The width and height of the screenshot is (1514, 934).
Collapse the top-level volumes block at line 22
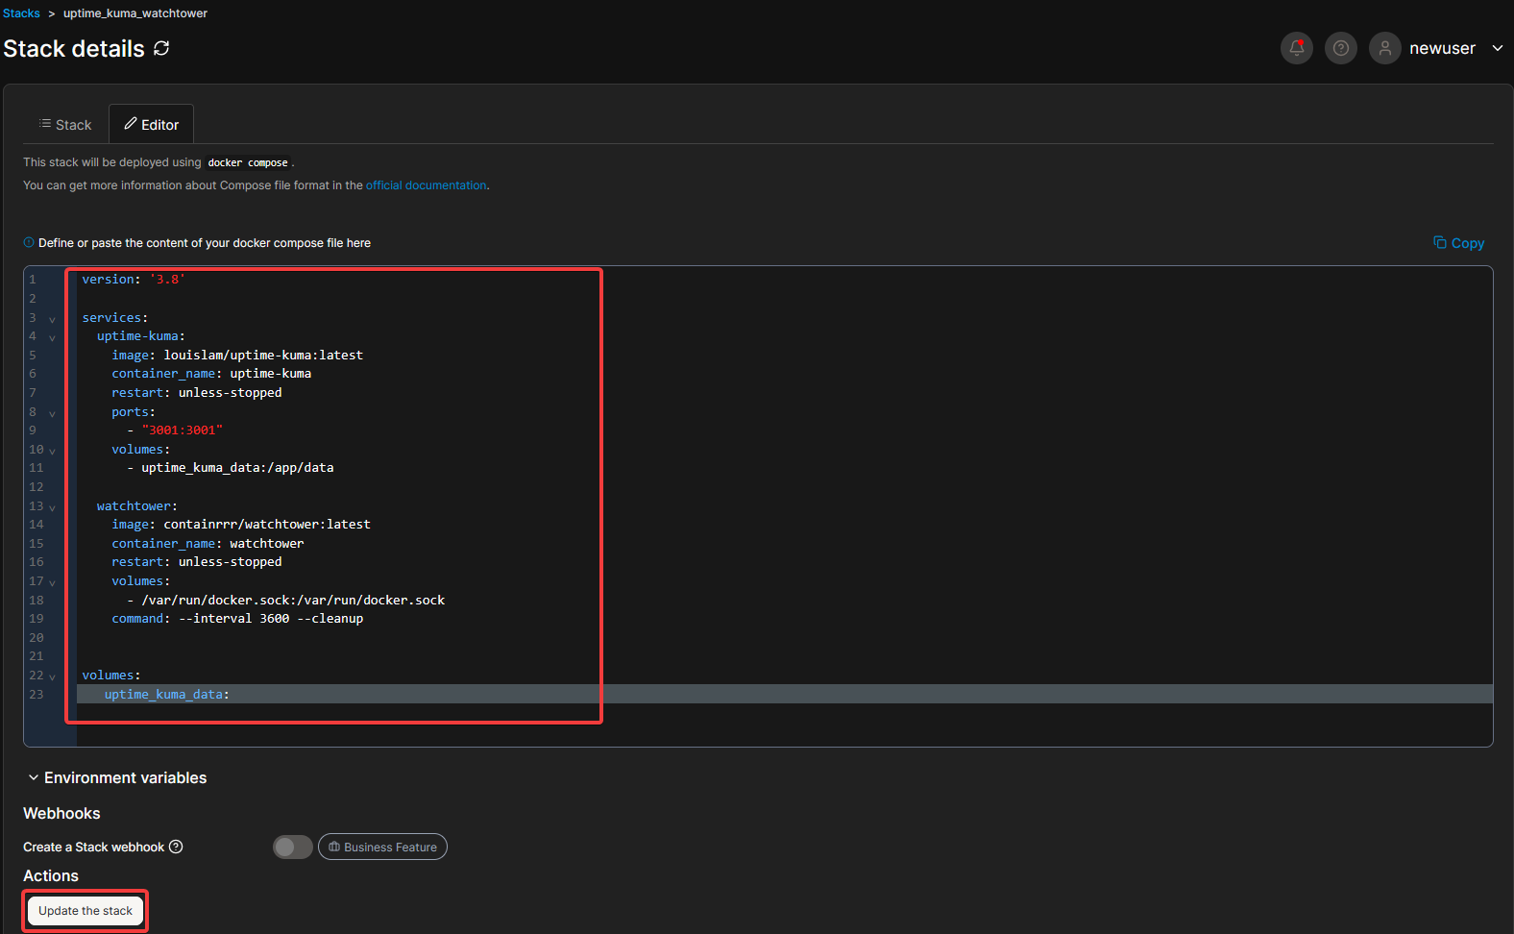[52, 676]
